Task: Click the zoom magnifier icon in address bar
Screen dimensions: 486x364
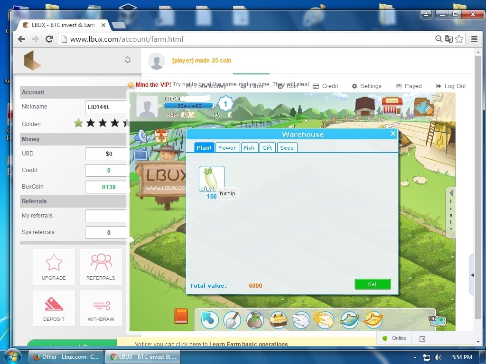Action: 439,39
